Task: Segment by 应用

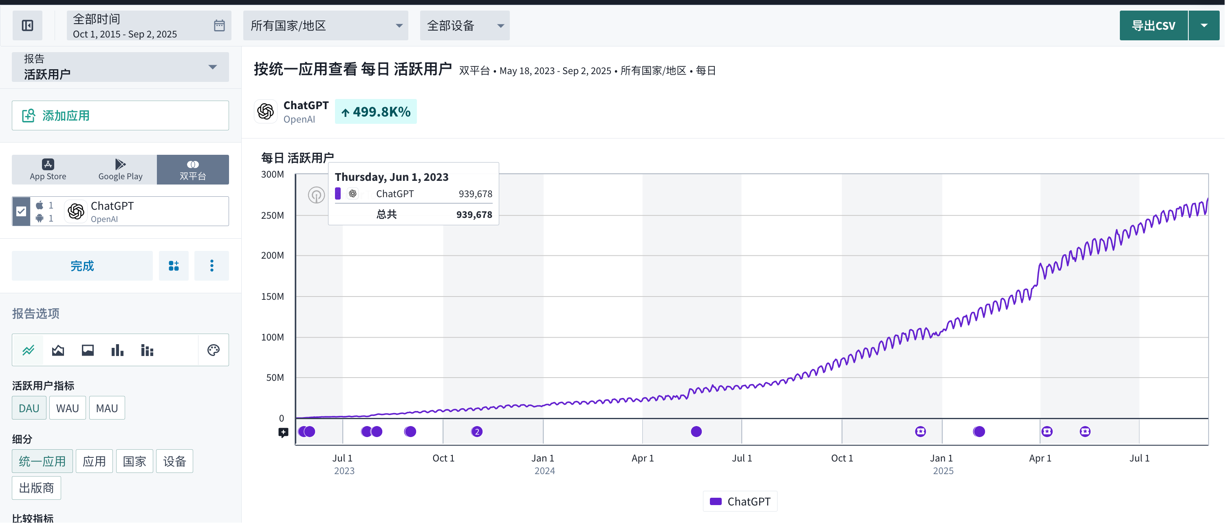Action: 94,461
